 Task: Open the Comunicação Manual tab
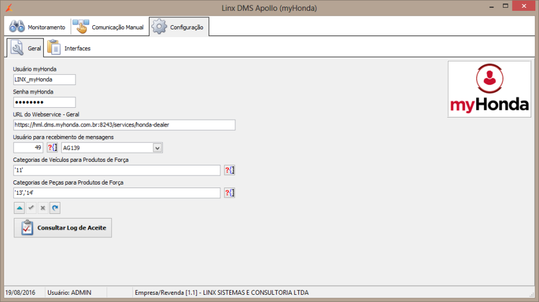[108, 27]
